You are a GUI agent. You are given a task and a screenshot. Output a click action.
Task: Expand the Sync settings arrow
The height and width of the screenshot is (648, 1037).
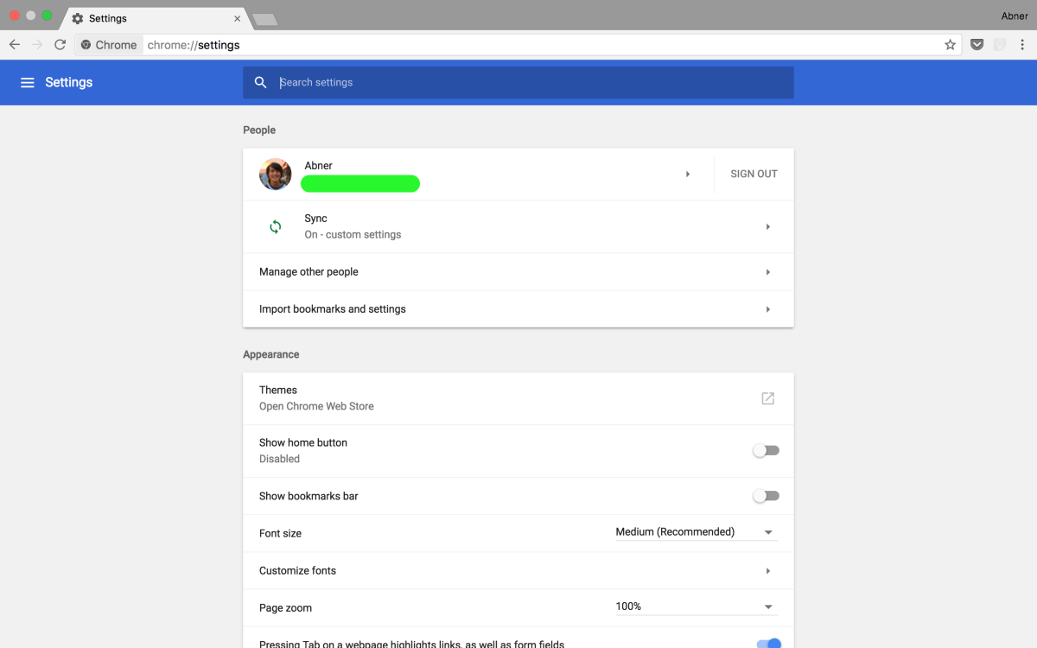pos(767,226)
